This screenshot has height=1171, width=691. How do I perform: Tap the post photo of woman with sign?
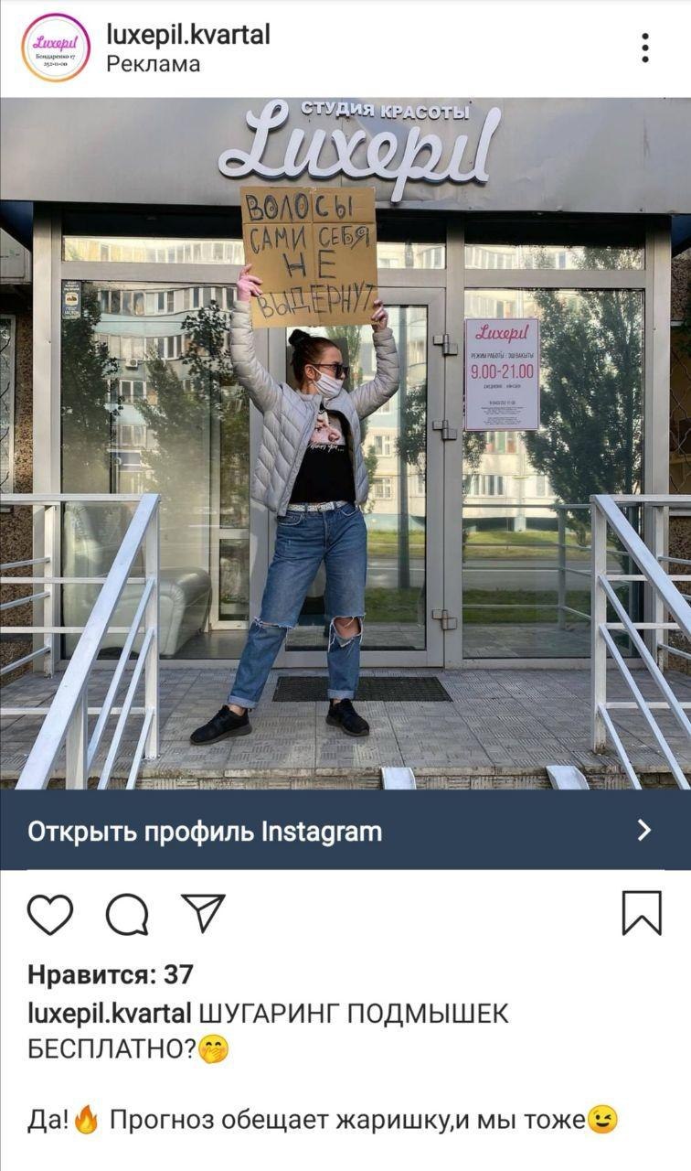click(x=345, y=444)
